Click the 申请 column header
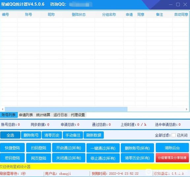 [129, 15]
